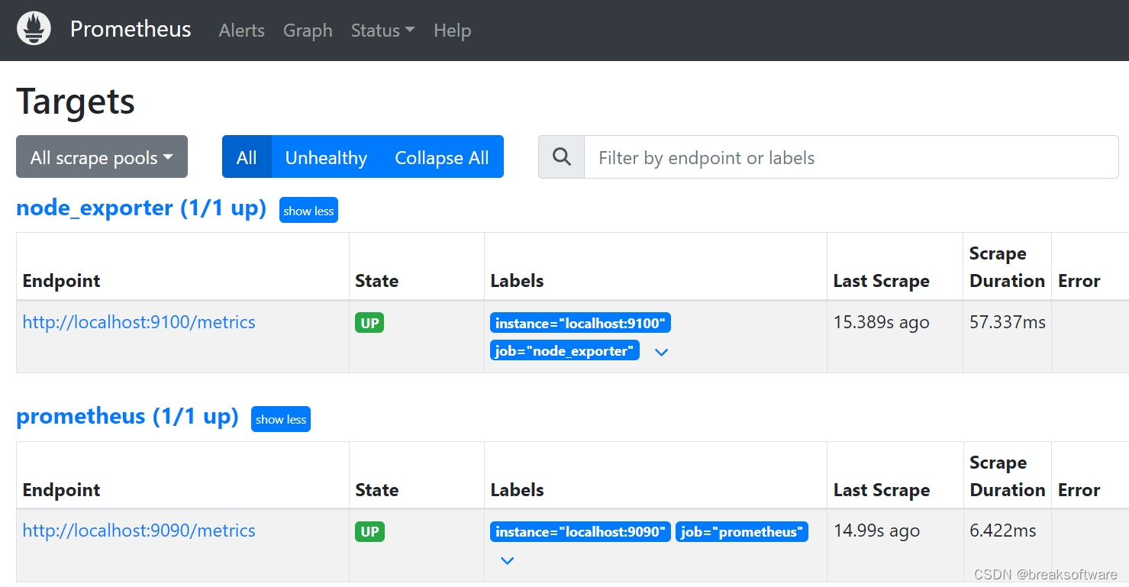Click the 15.389s ago last scrape value
Image resolution: width=1129 pixels, height=587 pixels.
click(881, 322)
